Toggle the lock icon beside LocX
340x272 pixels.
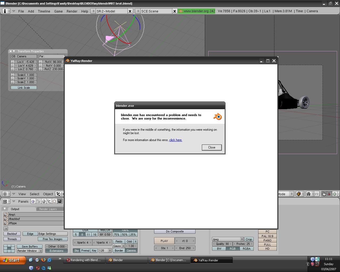12,62
